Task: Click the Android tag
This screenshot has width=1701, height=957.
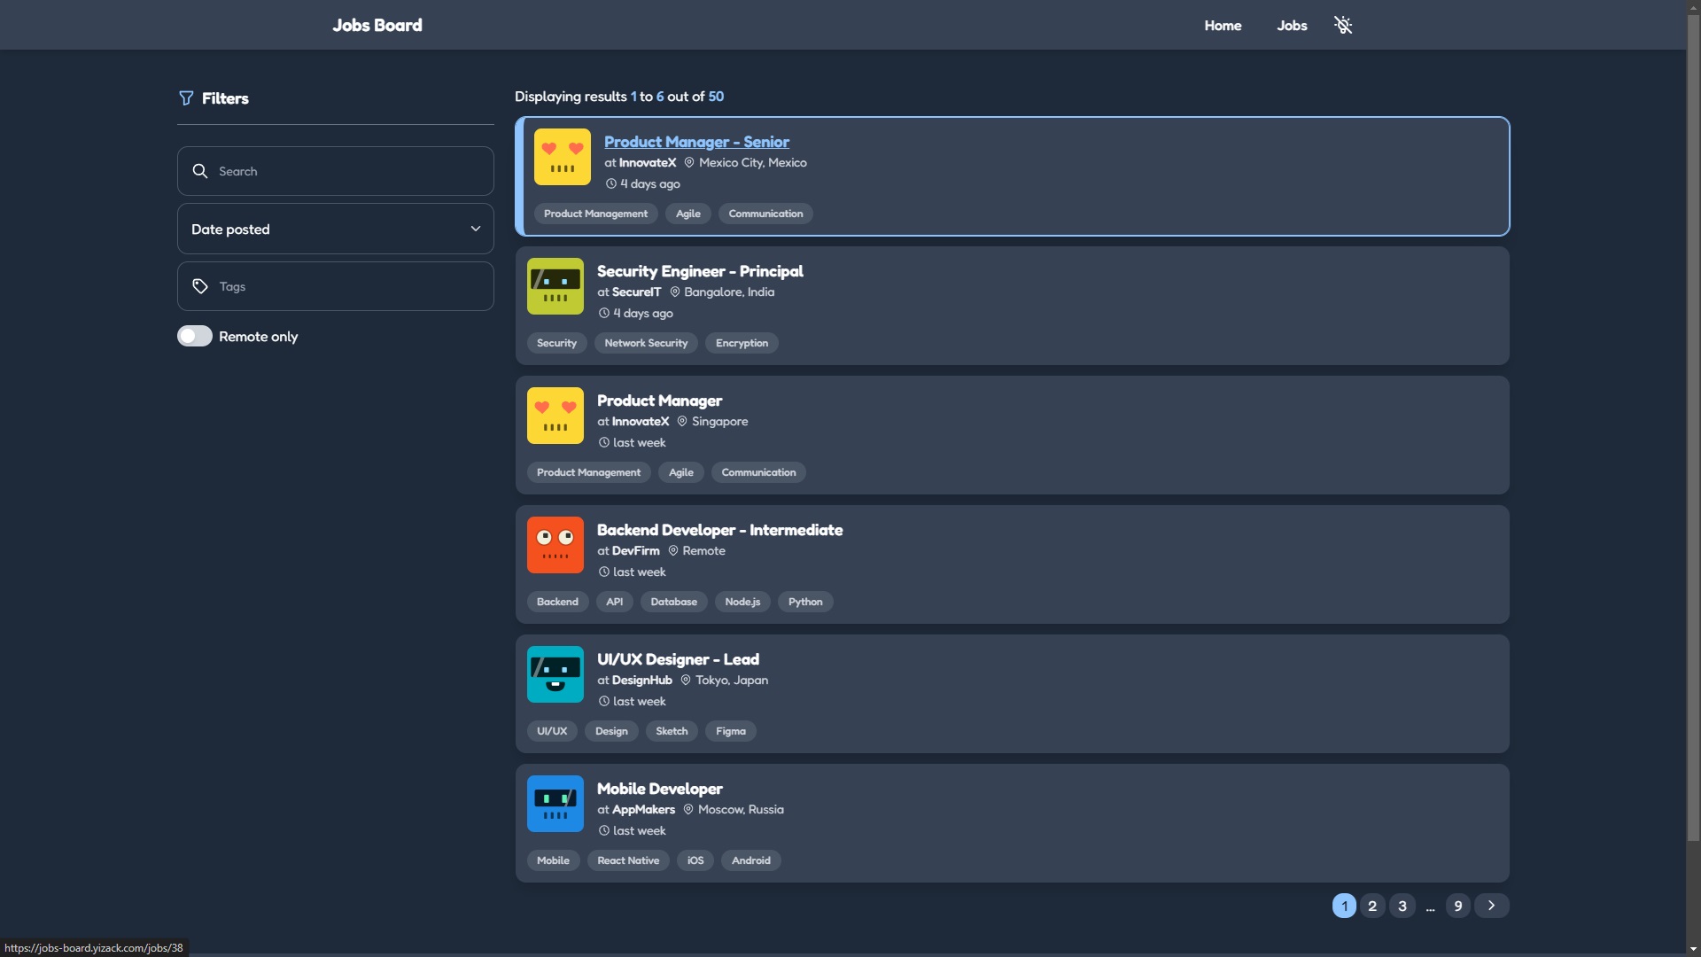Action: click(751, 860)
